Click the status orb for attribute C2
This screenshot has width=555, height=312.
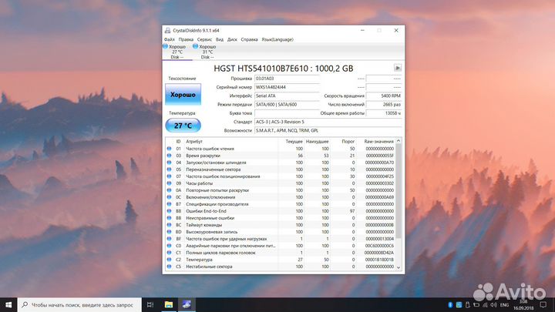(169, 260)
